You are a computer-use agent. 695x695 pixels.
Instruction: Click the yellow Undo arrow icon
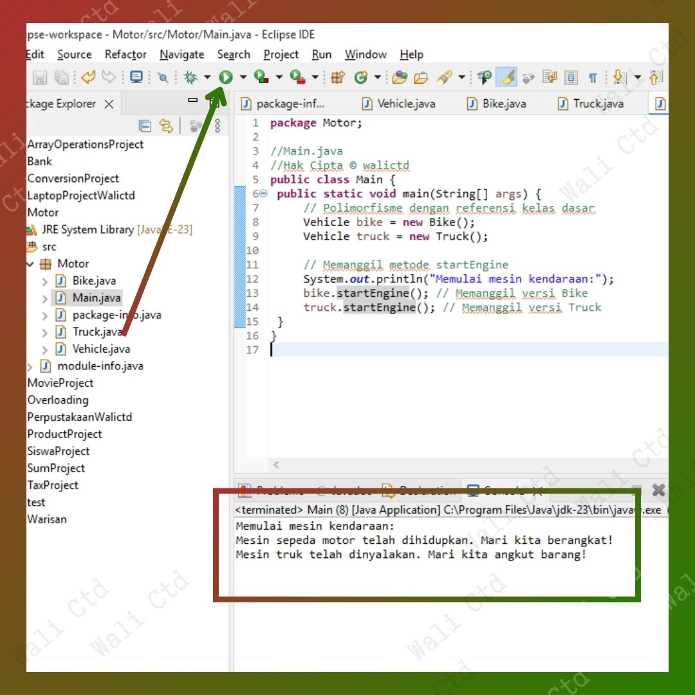click(x=88, y=77)
